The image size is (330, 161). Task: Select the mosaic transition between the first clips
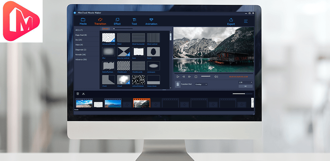coord(98,104)
